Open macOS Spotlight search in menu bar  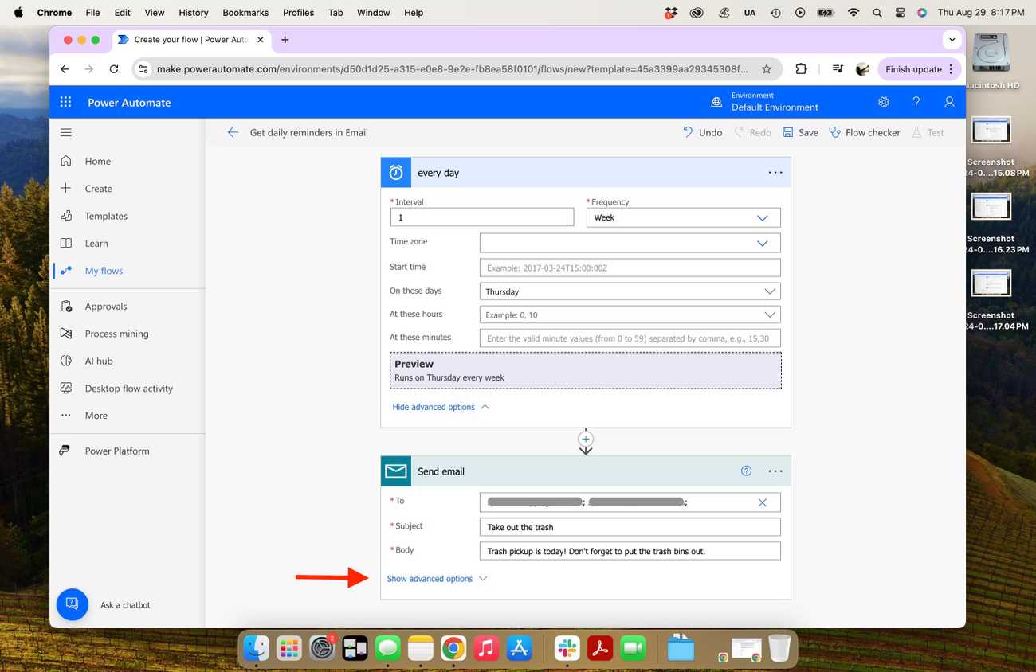coord(877,13)
